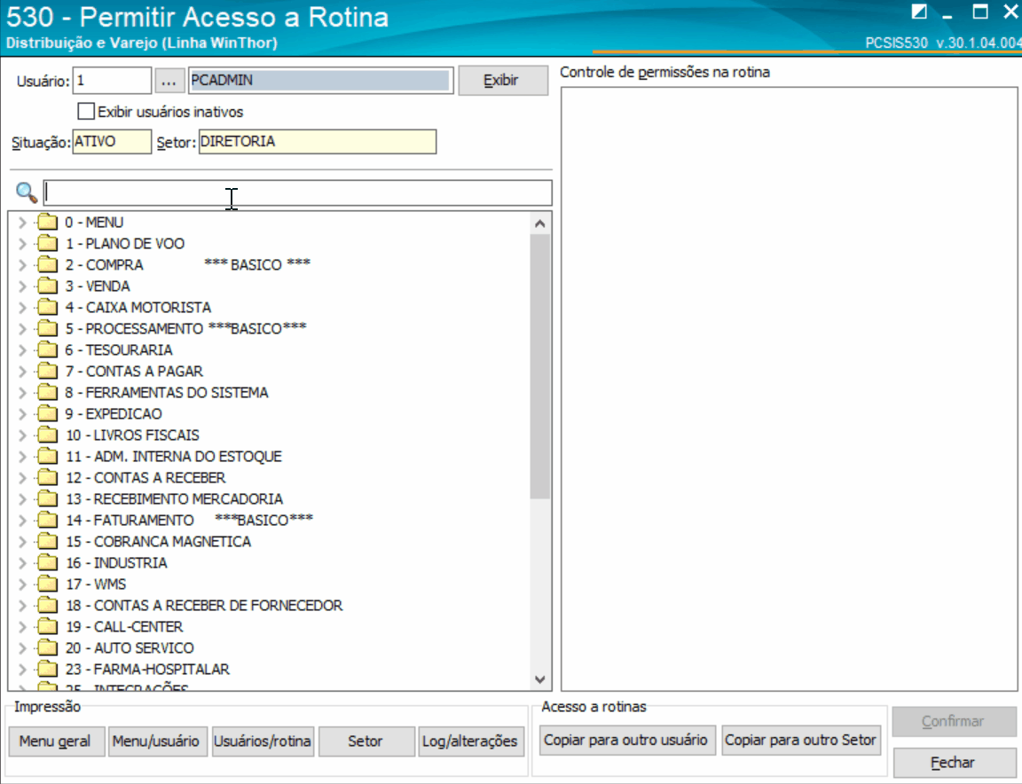
Task: Click the Menu/usuário print button
Action: tap(156, 741)
